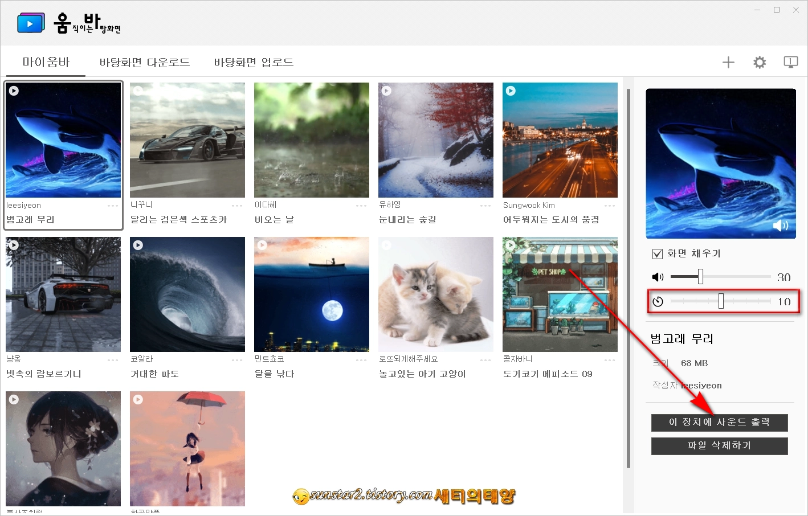
Task: Click the speed timer icon beside slider
Action: pyautogui.click(x=658, y=301)
